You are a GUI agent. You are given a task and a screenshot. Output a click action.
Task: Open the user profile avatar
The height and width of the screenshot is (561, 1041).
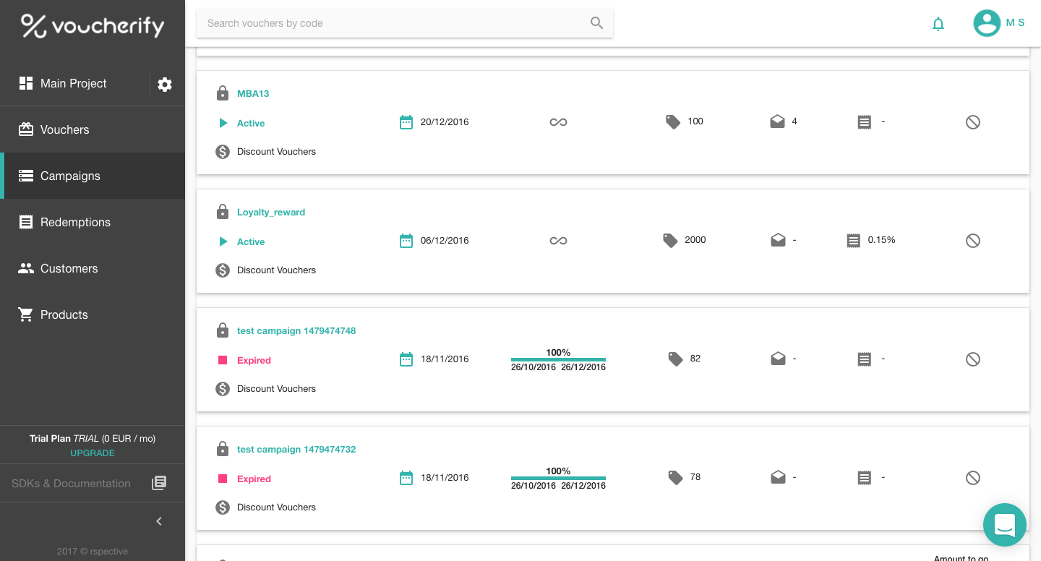coord(986,23)
